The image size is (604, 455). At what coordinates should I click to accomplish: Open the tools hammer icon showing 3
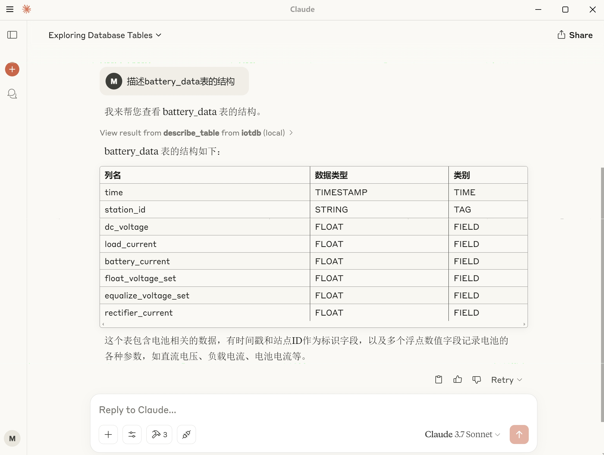(x=159, y=434)
